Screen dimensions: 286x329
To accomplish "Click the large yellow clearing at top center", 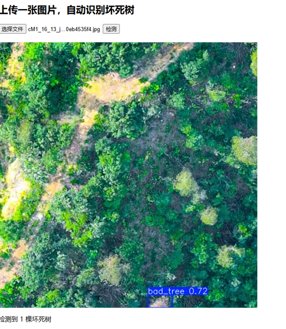I will [x=115, y=87].
